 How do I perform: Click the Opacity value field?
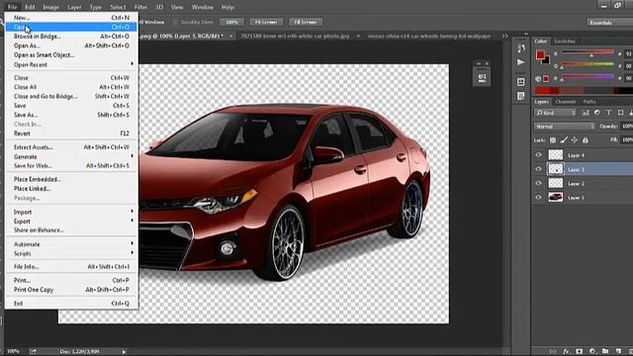[627, 127]
